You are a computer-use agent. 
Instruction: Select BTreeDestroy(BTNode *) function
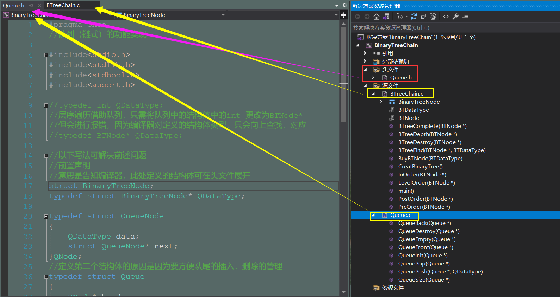[430, 142]
